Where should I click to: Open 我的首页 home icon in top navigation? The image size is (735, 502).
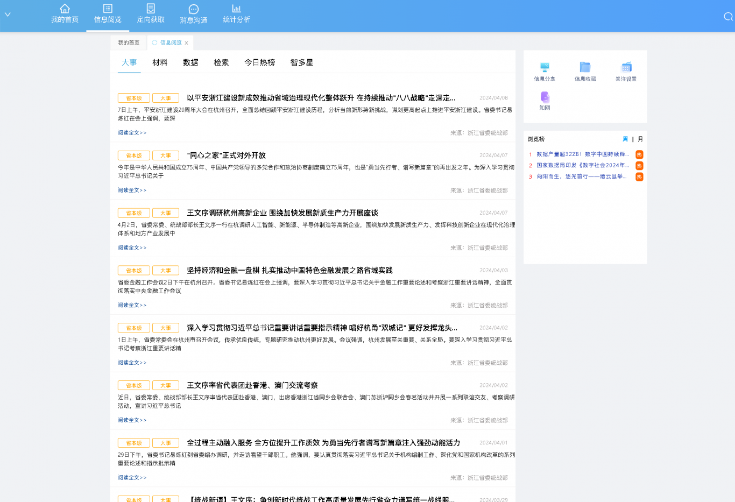click(65, 9)
